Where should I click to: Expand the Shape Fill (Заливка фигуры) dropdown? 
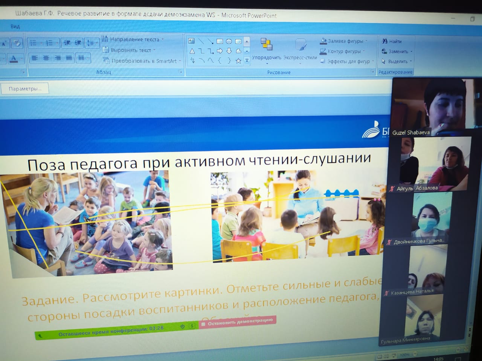click(366, 41)
